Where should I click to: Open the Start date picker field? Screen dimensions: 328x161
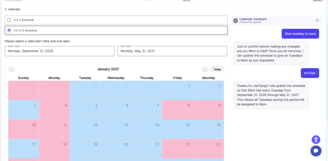(x=60, y=51)
